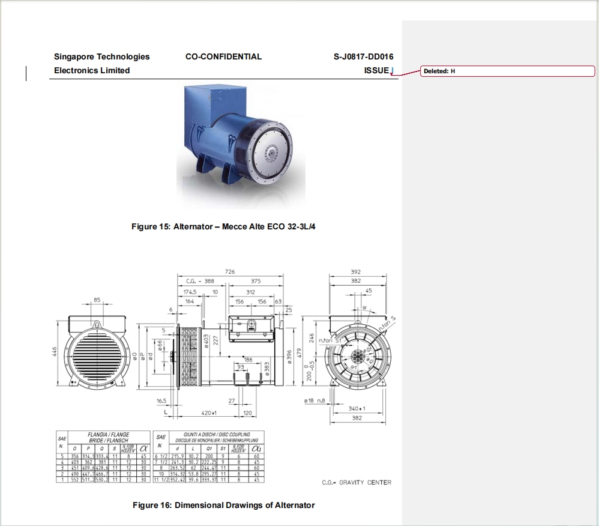Viewport: 599px width, 526px height.
Task: Click the 'FLANGIA / FLANGE' table header
Action: (x=109, y=435)
